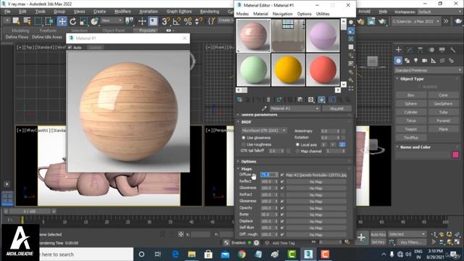Choose the rectangular selection region tool
Image resolution: width=464 pixels, height=261 pixels.
pyautogui.click(x=38, y=21)
